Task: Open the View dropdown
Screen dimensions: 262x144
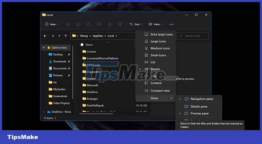Action: [x=155, y=24]
